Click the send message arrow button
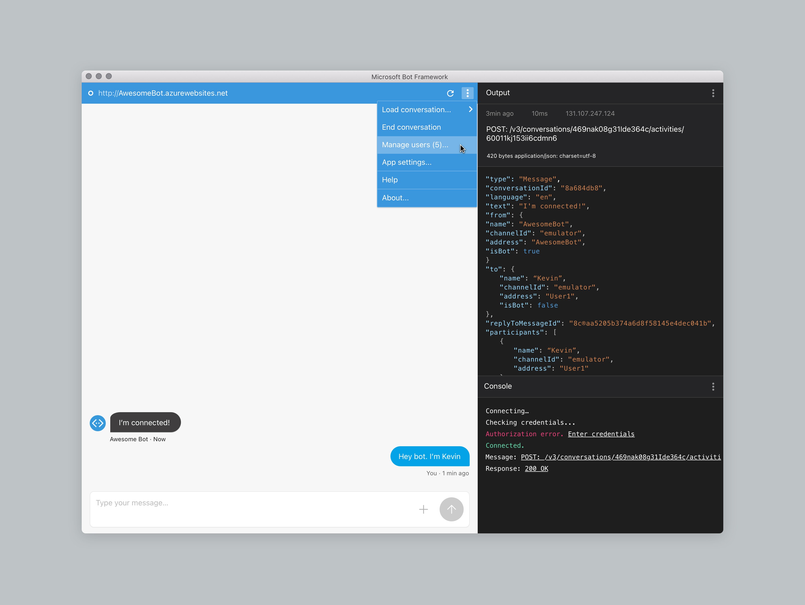The image size is (805, 605). 451,509
